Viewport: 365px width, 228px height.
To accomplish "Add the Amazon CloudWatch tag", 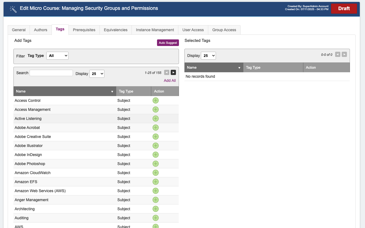I will click(x=156, y=173).
